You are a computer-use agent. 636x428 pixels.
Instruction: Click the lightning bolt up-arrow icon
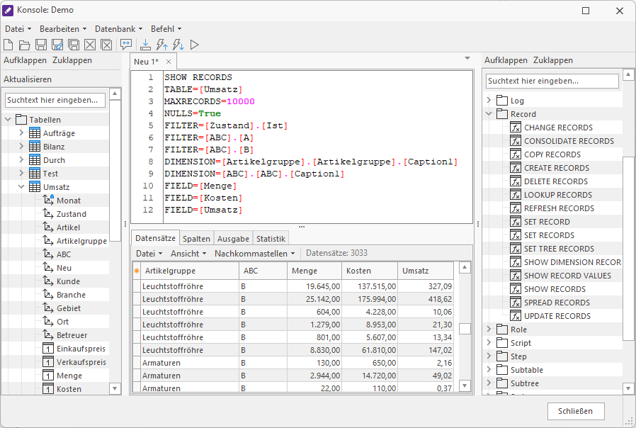pyautogui.click(x=161, y=45)
